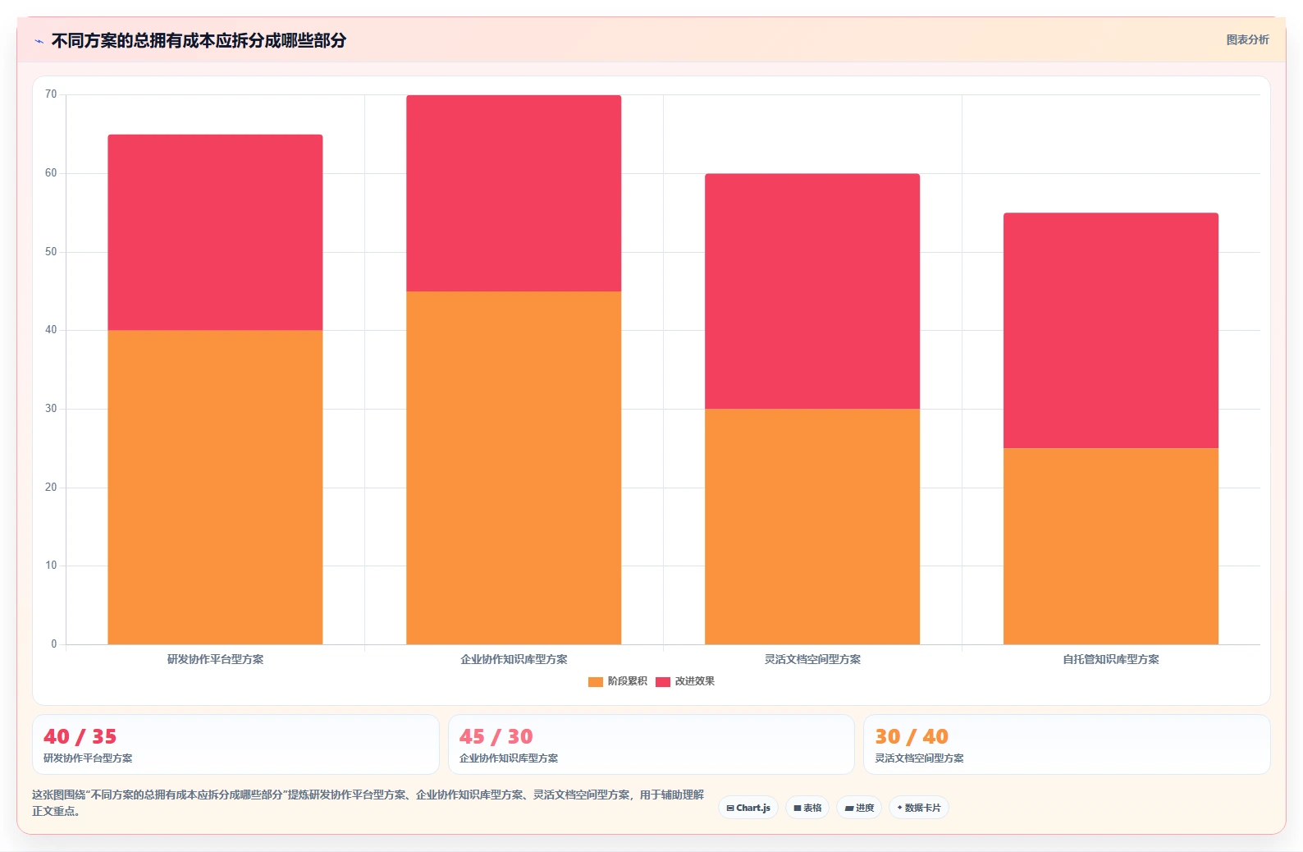Click the chart icon beside the title
Viewport: 1303px width, 852px height.
tap(39, 41)
